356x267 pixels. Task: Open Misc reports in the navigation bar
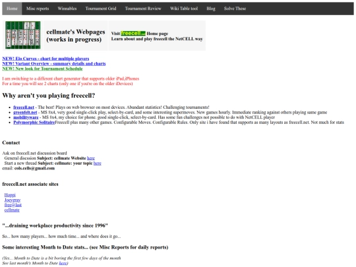point(38,9)
